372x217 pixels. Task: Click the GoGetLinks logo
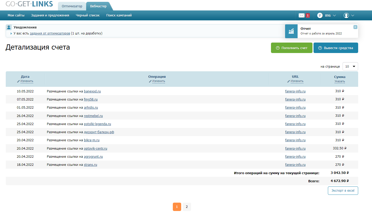click(29, 4)
